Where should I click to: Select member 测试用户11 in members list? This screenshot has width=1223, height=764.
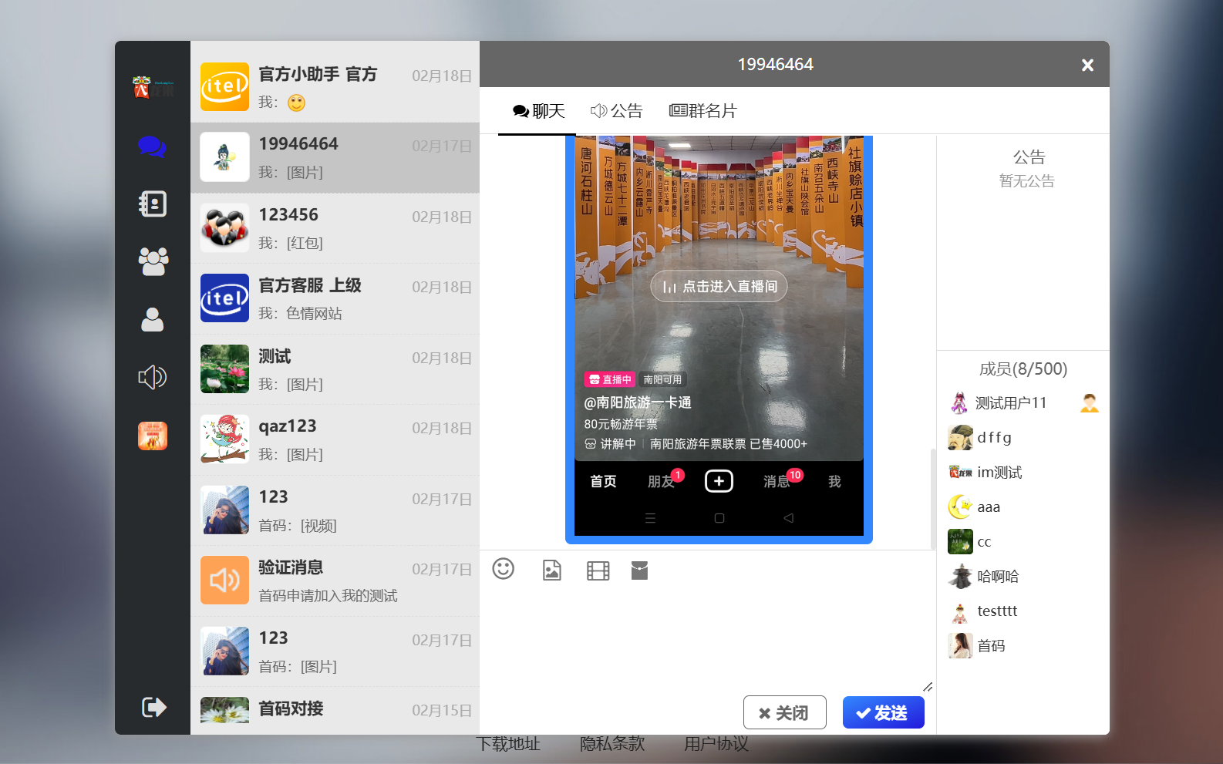(x=1010, y=403)
